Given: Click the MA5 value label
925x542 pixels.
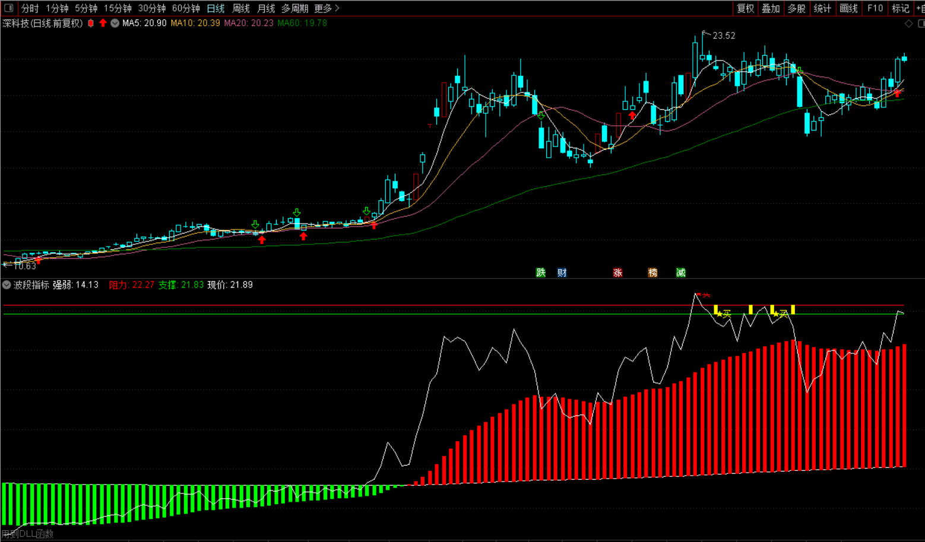Looking at the screenshot, I should 144,23.
